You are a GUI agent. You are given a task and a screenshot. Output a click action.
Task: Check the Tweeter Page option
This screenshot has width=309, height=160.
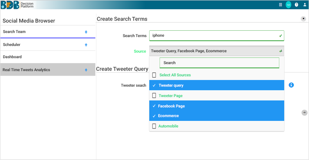(x=154, y=96)
